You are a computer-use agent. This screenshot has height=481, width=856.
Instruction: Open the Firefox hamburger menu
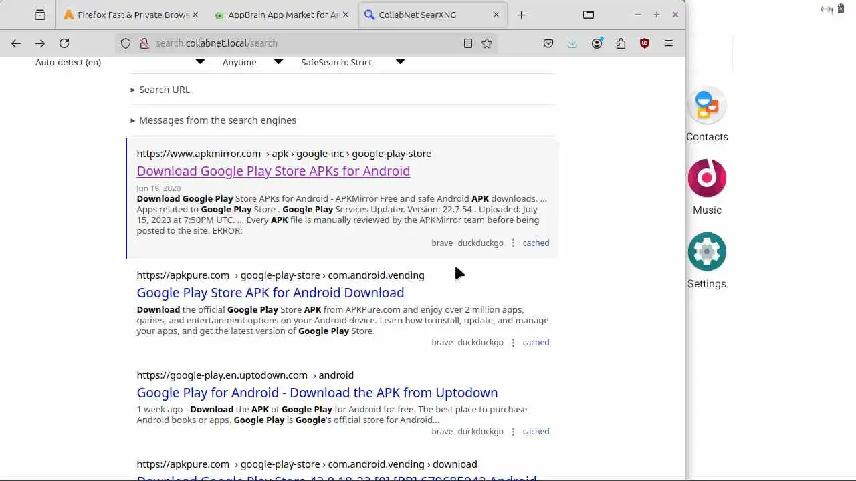coord(669,43)
